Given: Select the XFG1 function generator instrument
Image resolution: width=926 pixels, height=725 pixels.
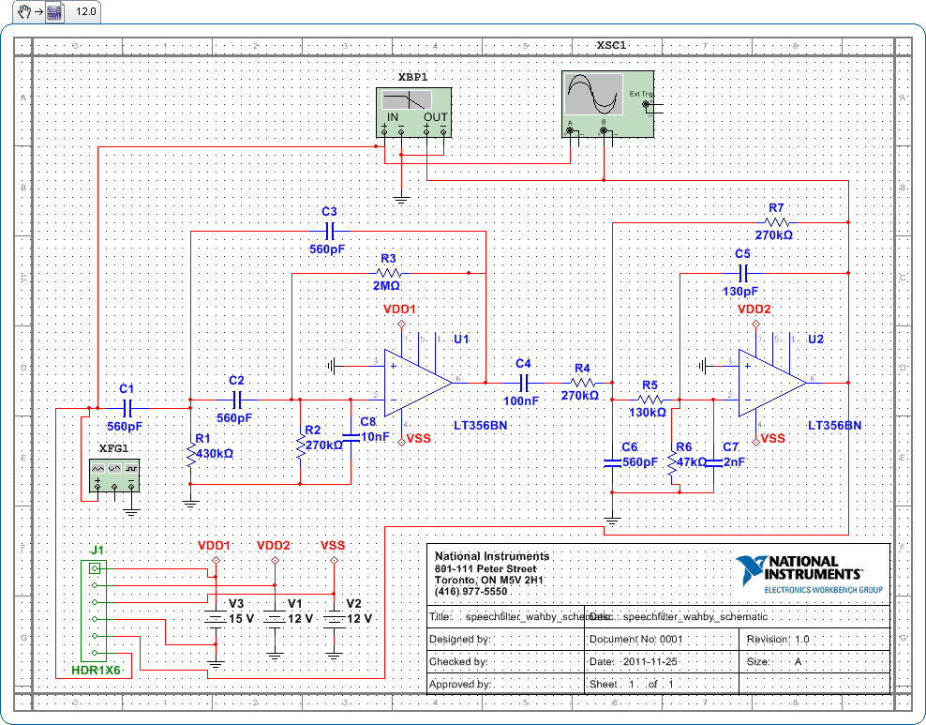Looking at the screenshot, I should click(114, 475).
